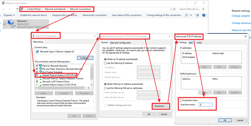Uncheck Client for Microsoft Networks

click(37, 66)
